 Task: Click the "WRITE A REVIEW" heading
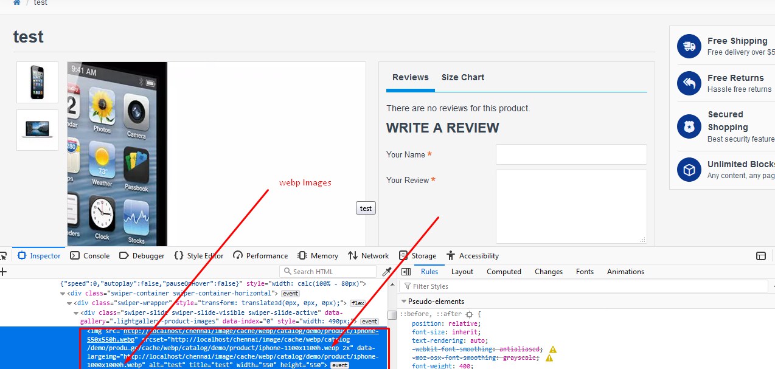click(443, 128)
